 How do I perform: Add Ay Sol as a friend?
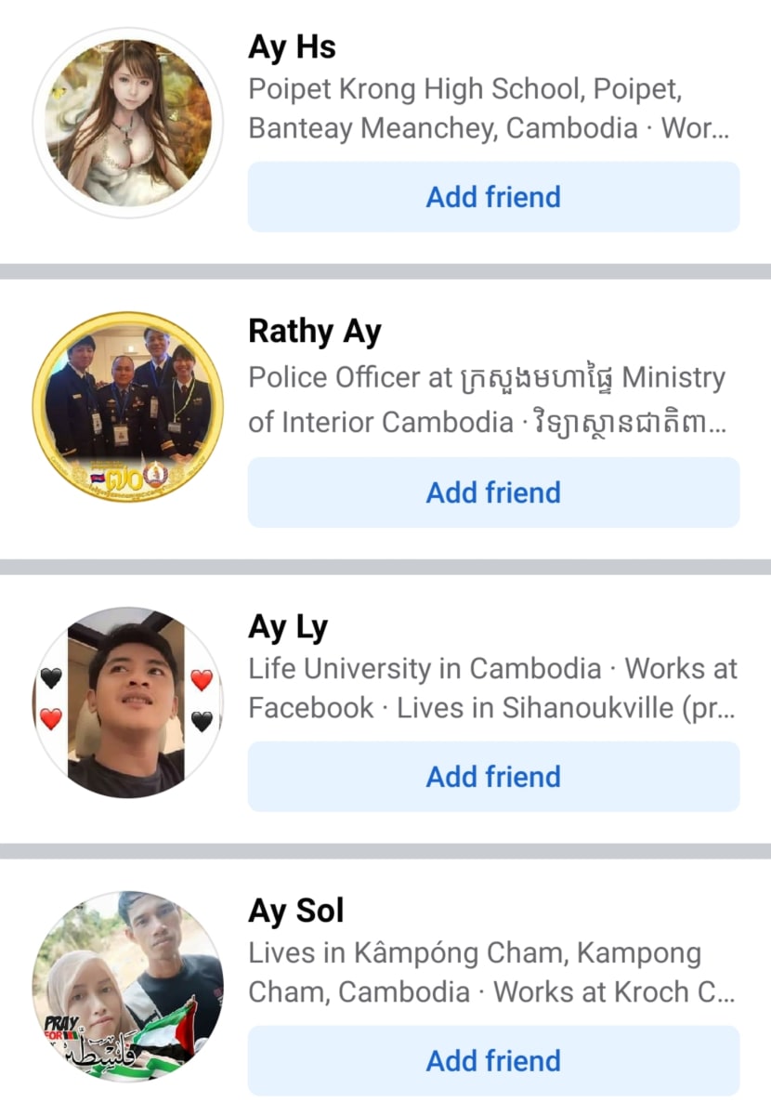click(x=493, y=1061)
